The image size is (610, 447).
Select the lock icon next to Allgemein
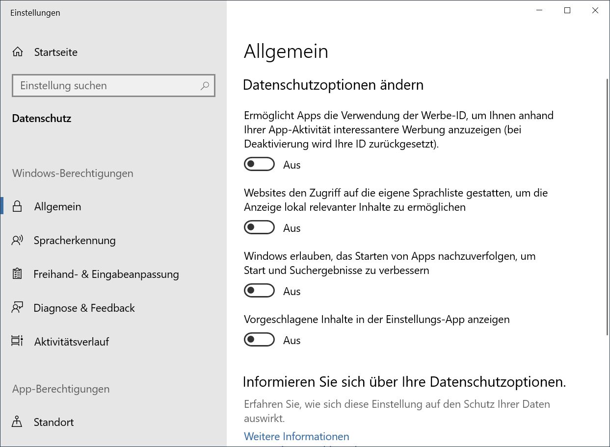coord(17,206)
